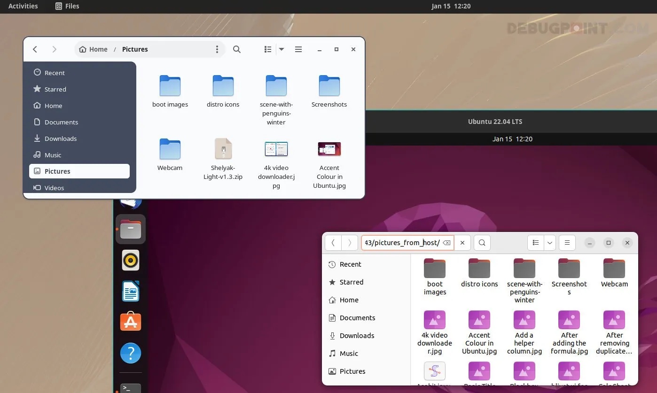Clear the location field text with backspace icon
The height and width of the screenshot is (393, 657).
(x=446, y=243)
